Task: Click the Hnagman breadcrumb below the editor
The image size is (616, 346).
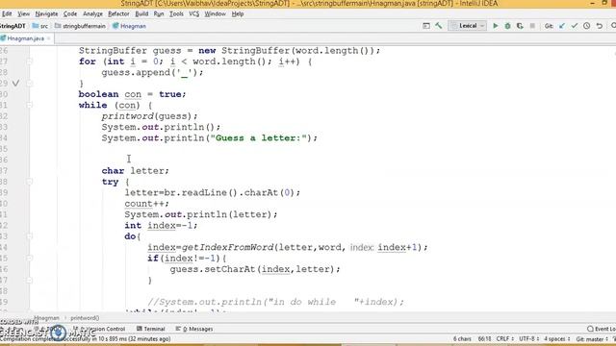Action: pyautogui.click(x=46, y=318)
